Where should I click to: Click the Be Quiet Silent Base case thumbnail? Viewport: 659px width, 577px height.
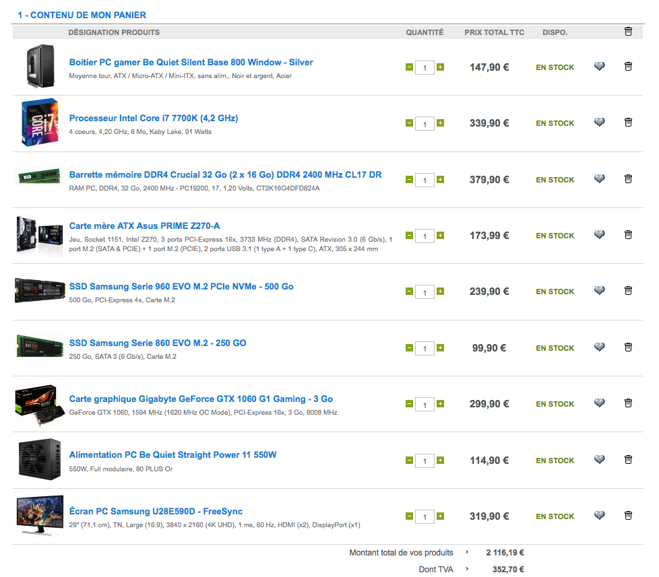tap(40, 66)
